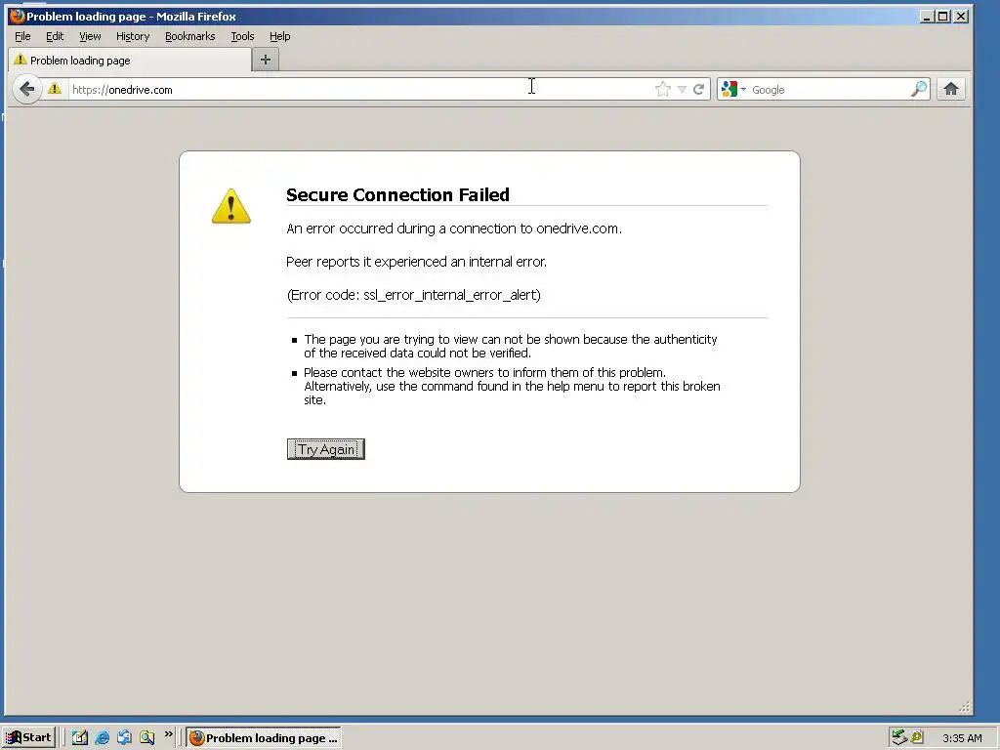The height and width of the screenshot is (750, 1000).
Task: Click the first quick launch notepad icon
Action: point(80,738)
